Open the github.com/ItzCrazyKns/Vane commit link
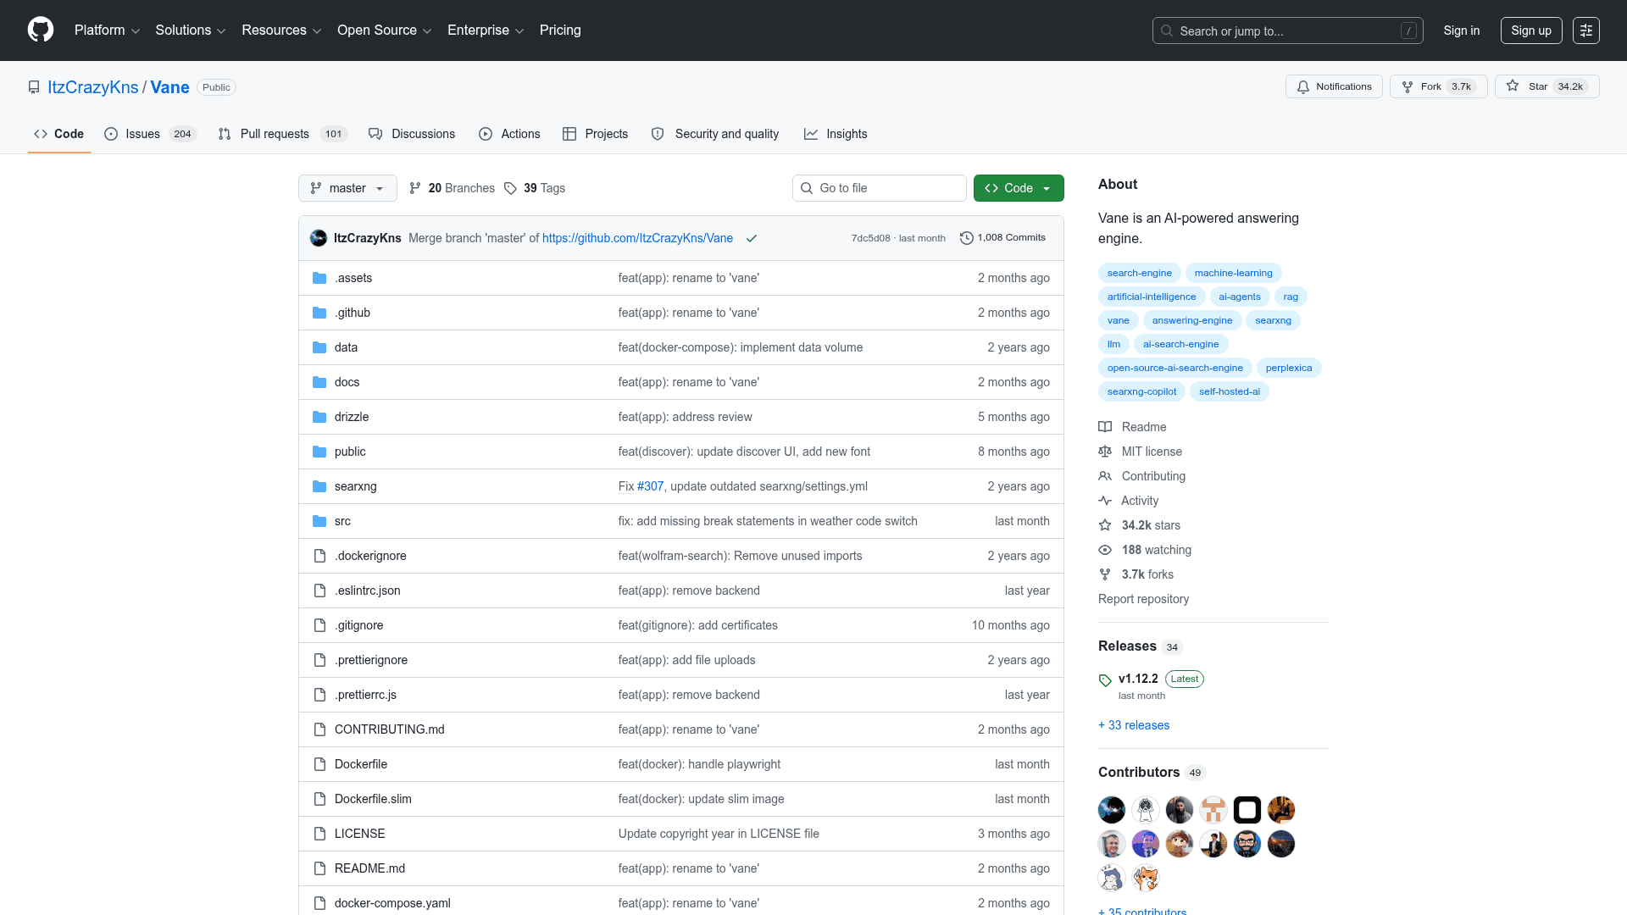Viewport: 1627px width, 915px height. click(x=637, y=238)
